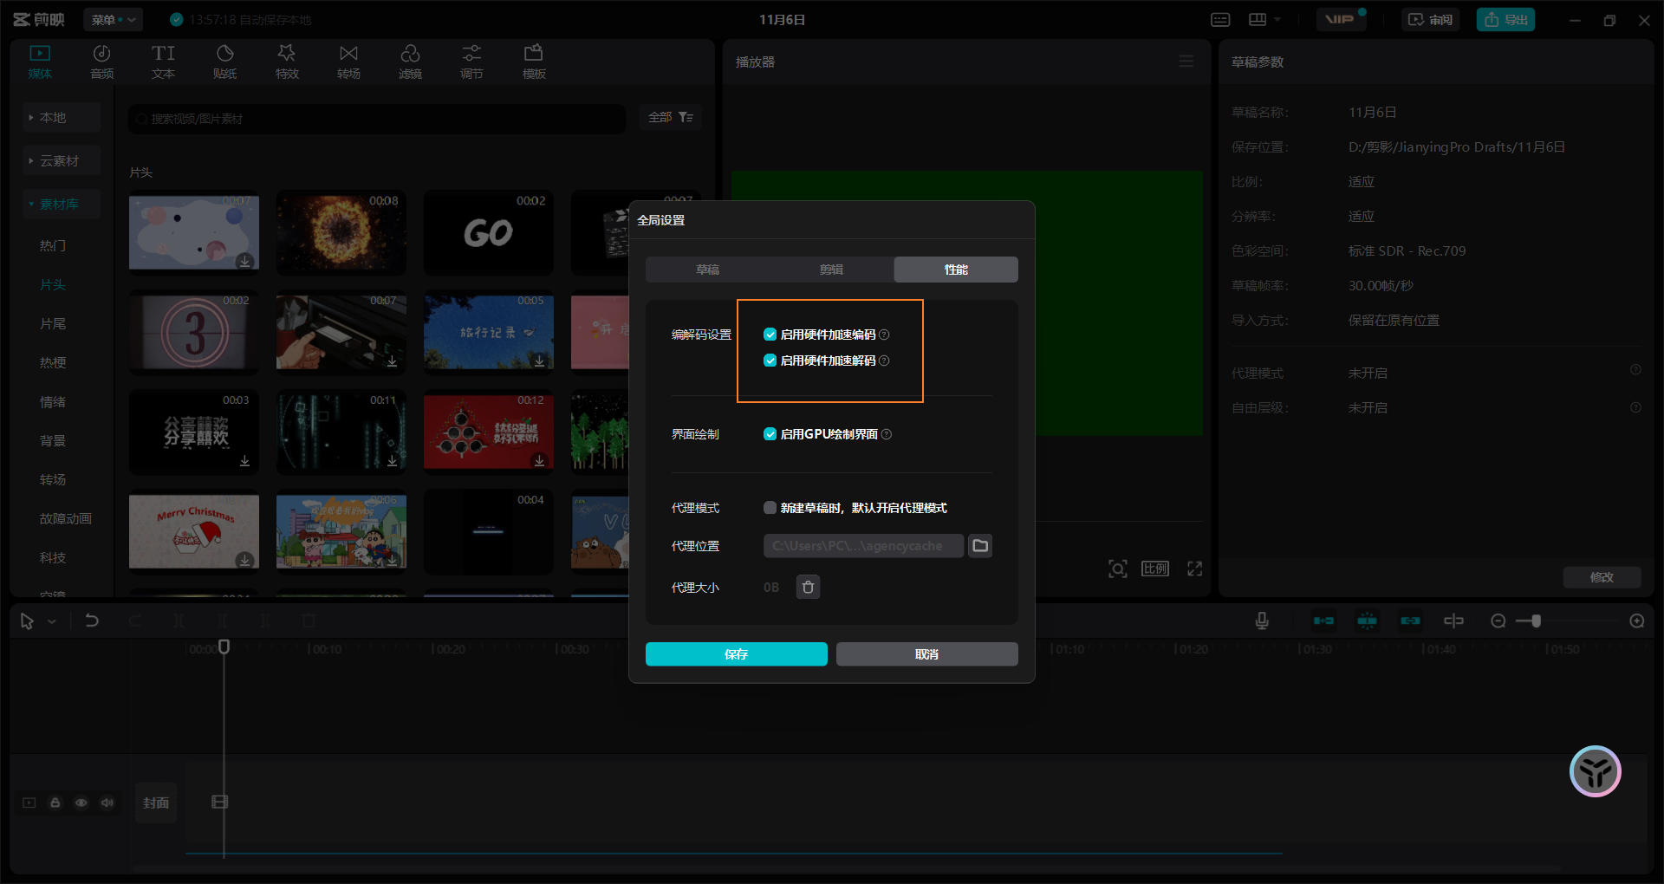Click the timeline zoom-out icon

1498,621
